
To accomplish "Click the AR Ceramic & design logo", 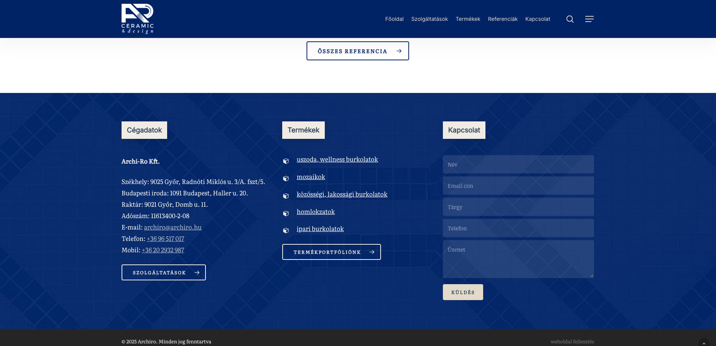I will pos(138,19).
